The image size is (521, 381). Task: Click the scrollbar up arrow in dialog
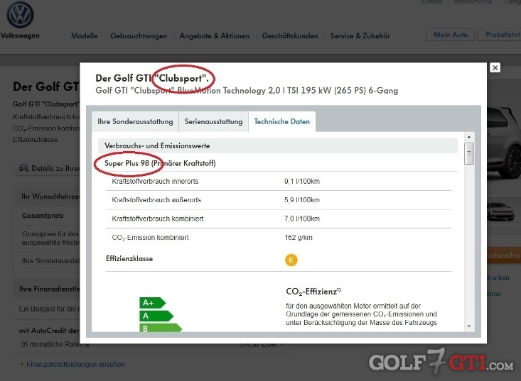(469, 137)
